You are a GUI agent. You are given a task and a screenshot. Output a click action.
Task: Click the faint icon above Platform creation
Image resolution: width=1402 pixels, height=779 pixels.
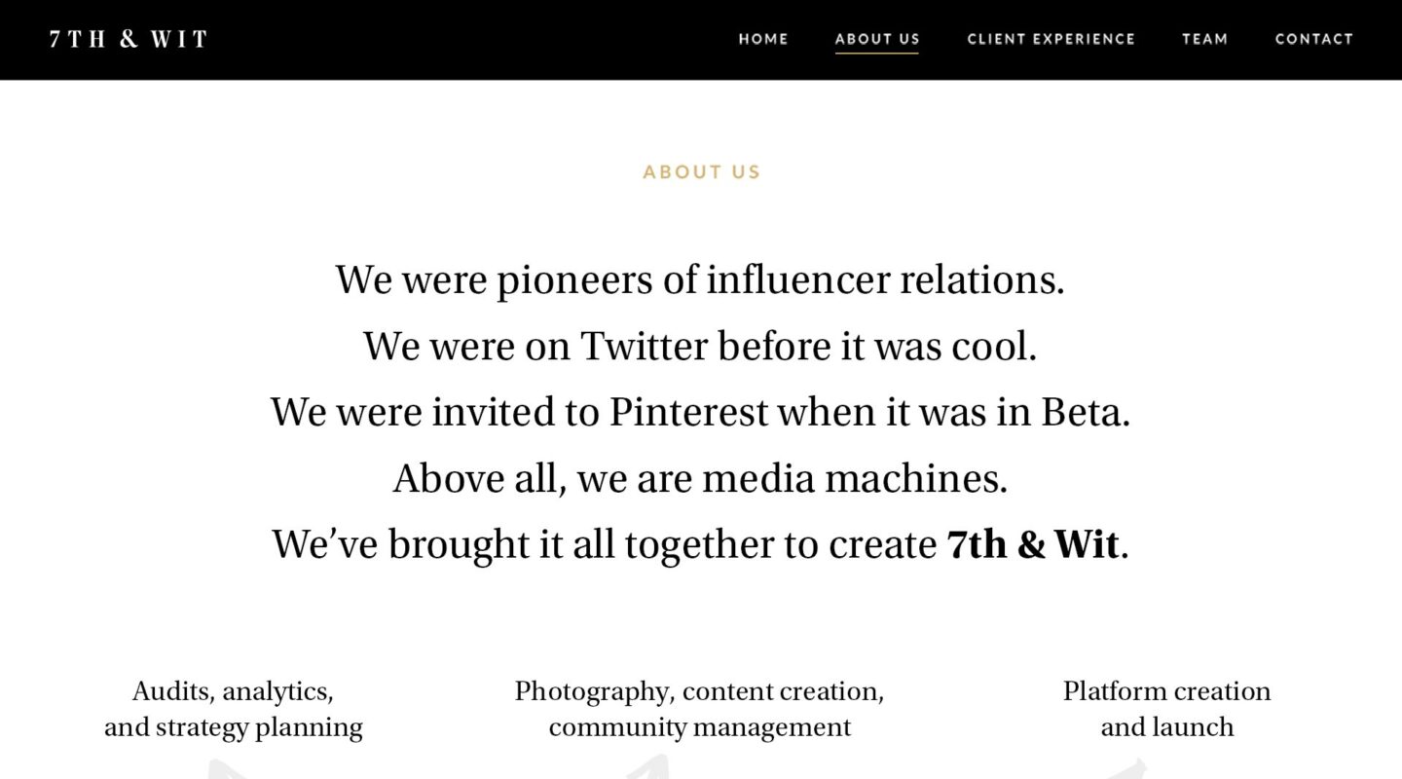pyautogui.click(x=1129, y=769)
